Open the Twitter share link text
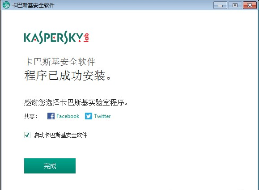Viewport: 259px width, 190px height. (x=102, y=116)
